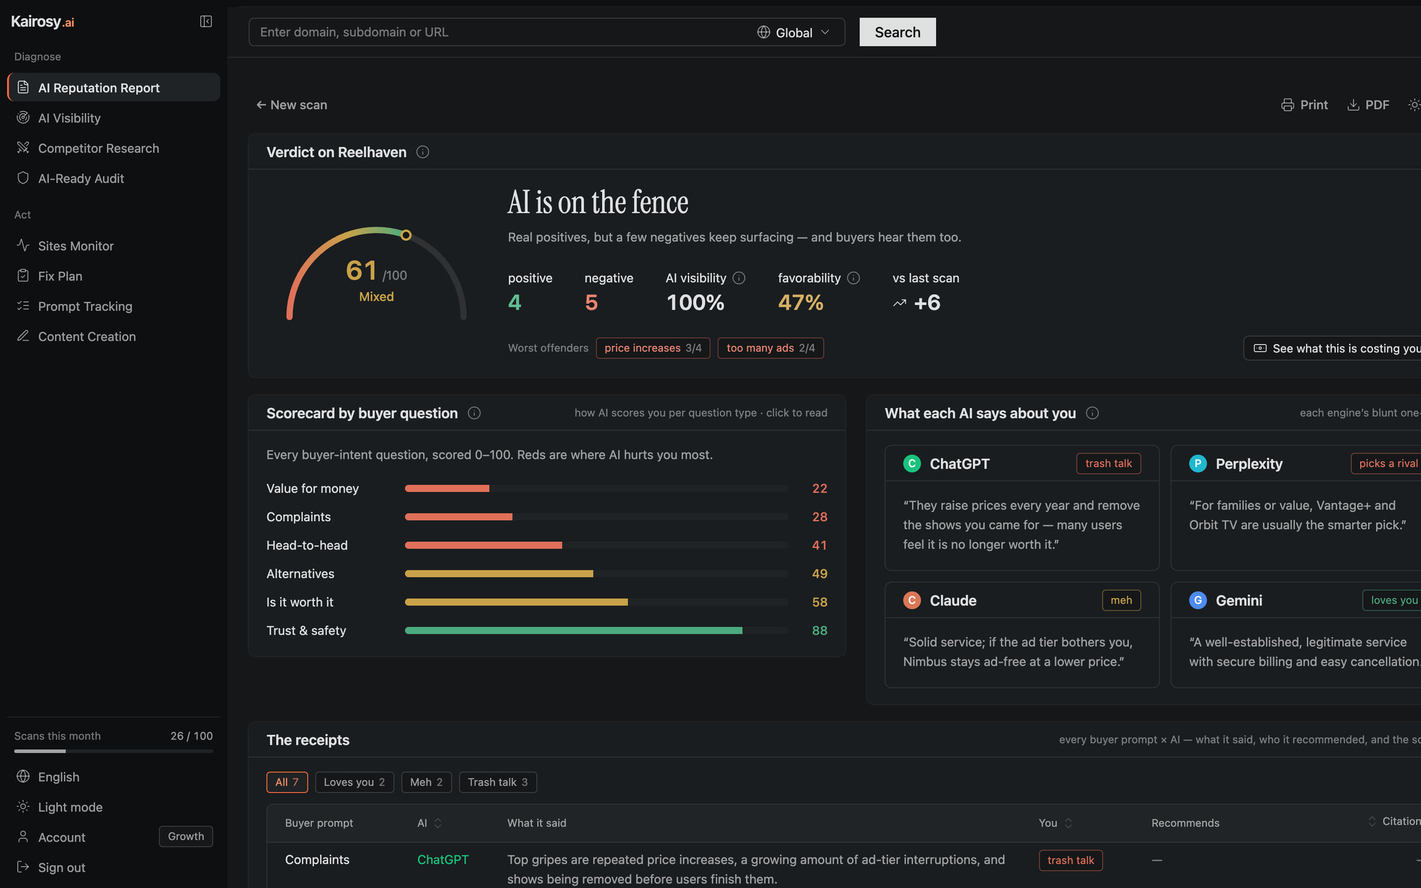The width and height of the screenshot is (1421, 888).
Task: Click the Buyer prompt column header
Action: (x=319, y=823)
